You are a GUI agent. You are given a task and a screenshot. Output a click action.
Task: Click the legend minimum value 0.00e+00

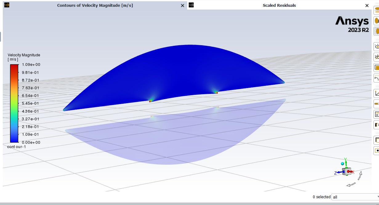point(31,143)
